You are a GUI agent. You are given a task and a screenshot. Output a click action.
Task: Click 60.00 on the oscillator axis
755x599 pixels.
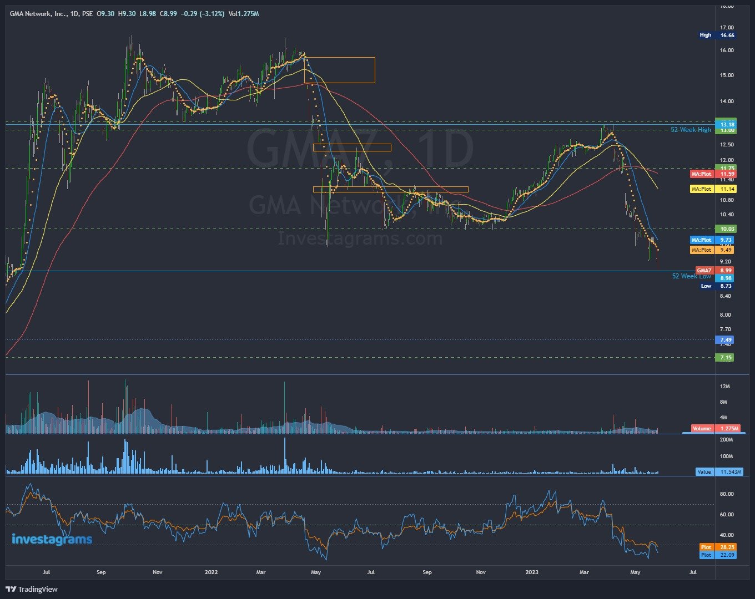coord(727,515)
